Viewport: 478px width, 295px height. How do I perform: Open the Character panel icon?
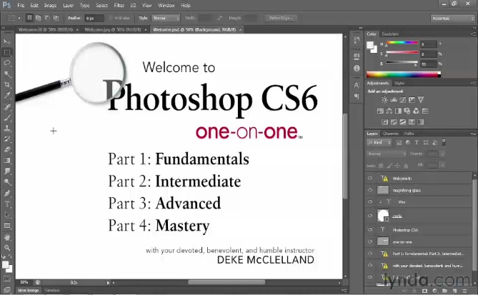point(357,85)
